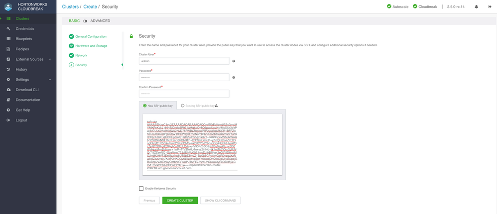Click the ADVANCED mode label
This screenshot has width=497, height=214.
pyautogui.click(x=100, y=21)
